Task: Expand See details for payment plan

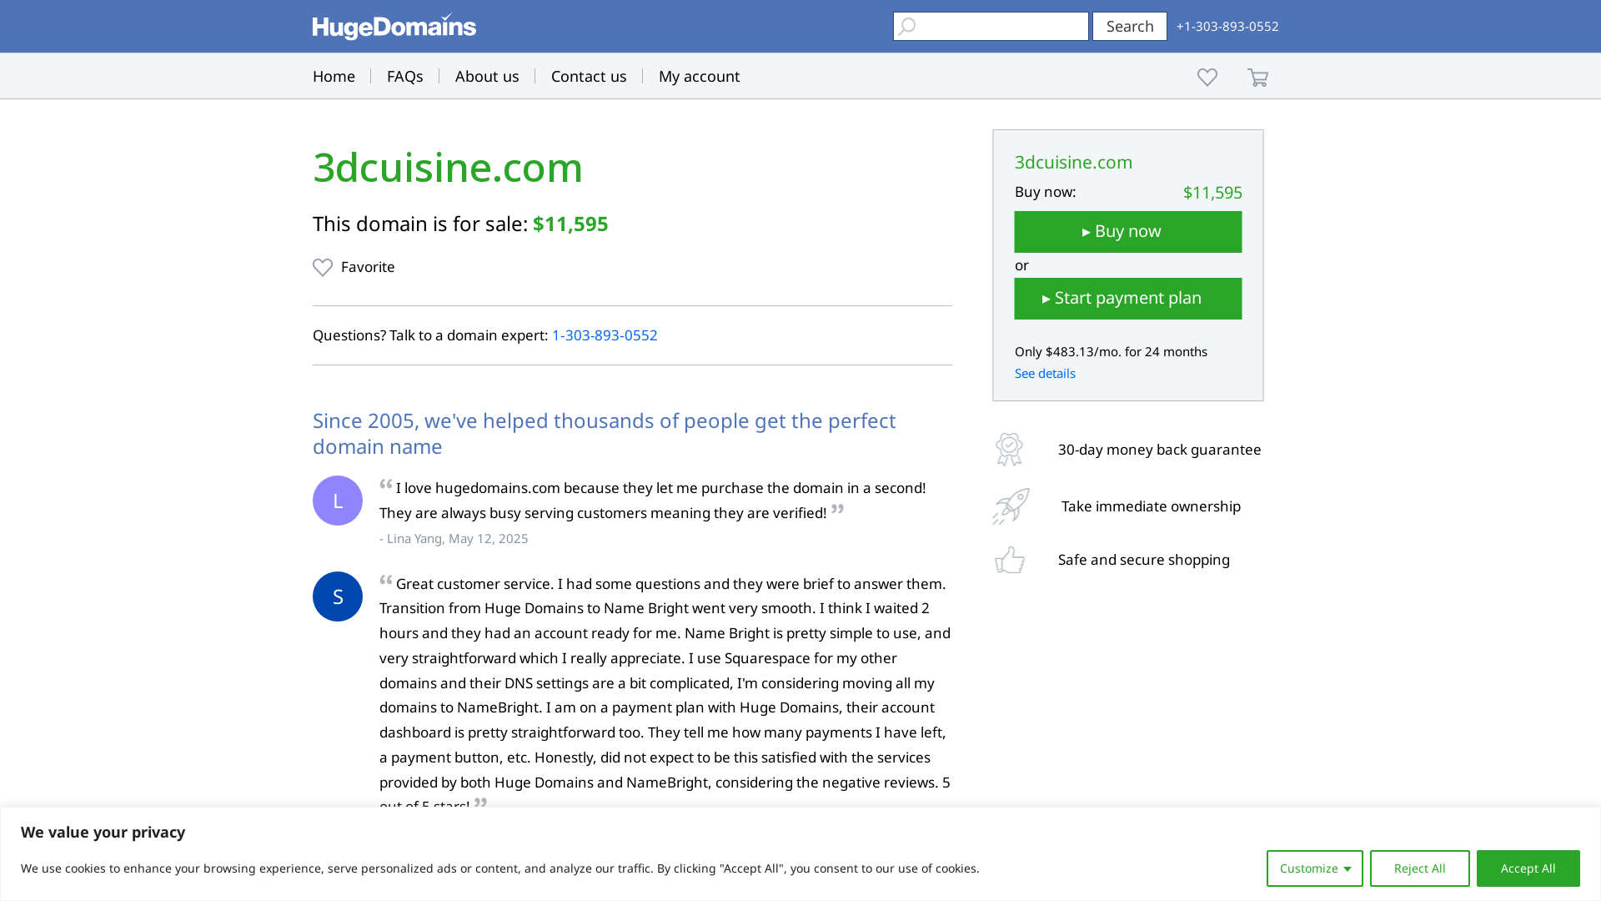Action: [x=1045, y=374]
